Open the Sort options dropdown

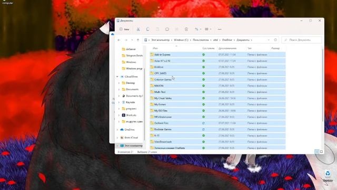click(x=198, y=29)
